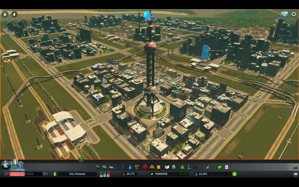Click the city name Лас-Пальма field
The width and height of the screenshot is (299, 187).
(x=77, y=174)
